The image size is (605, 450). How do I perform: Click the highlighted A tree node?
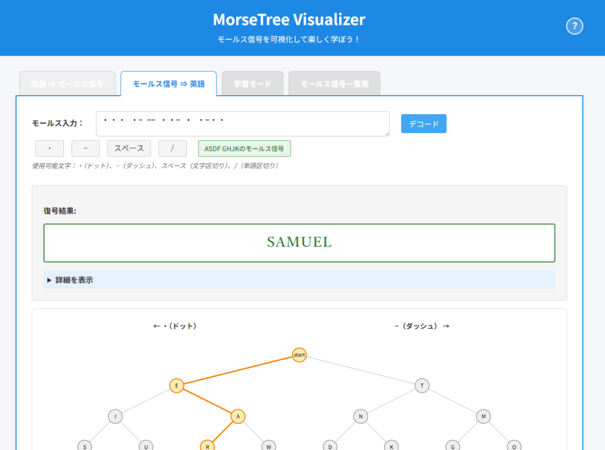[x=238, y=417]
